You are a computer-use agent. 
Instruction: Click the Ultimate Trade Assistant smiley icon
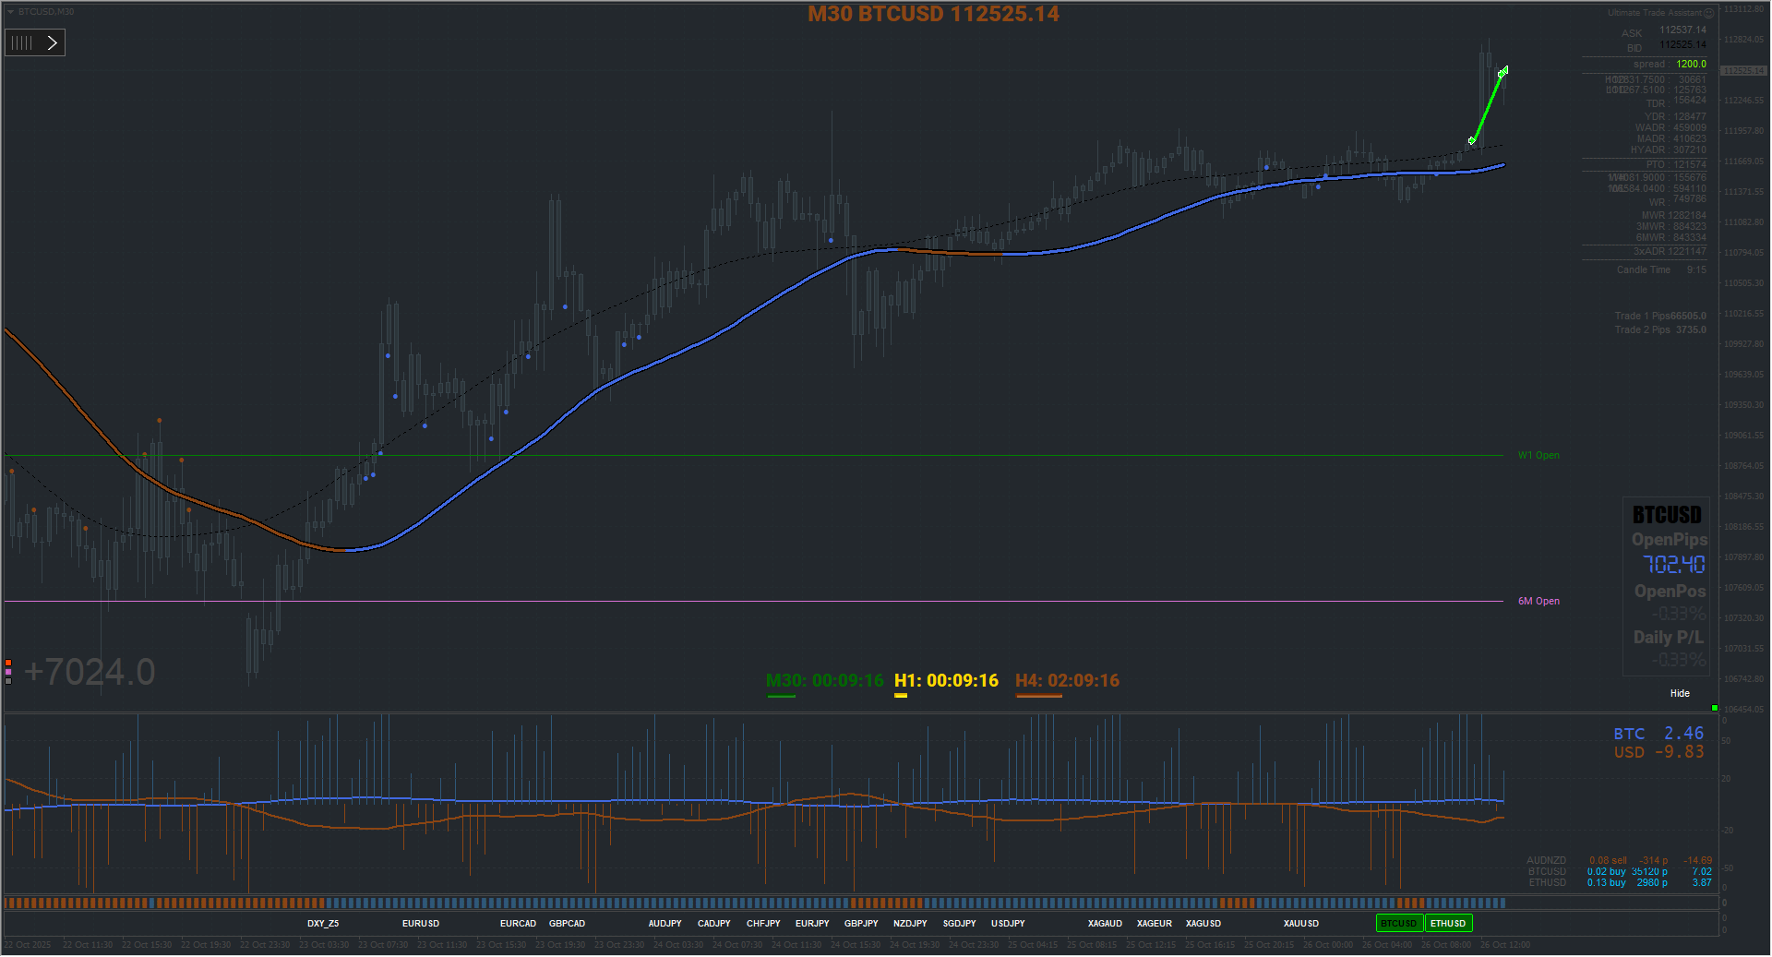click(x=1708, y=13)
